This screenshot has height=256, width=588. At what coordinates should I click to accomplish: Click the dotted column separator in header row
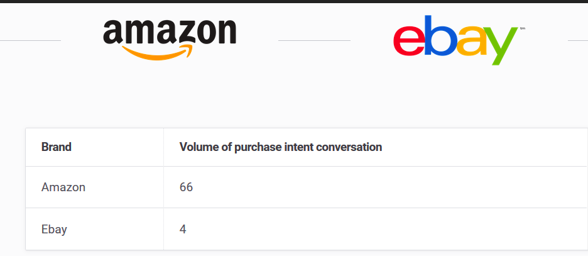click(x=163, y=147)
